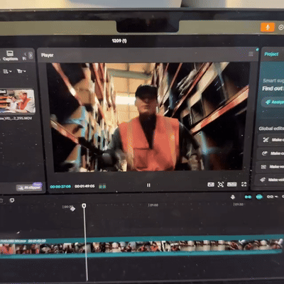This screenshot has height=284, width=284.
Task: Click the first Global edits Make button
Action: coord(271,140)
